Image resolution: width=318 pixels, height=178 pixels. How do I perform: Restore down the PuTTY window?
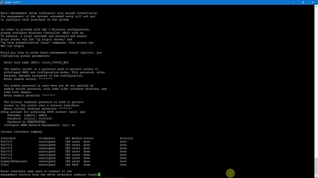coord(303,2)
